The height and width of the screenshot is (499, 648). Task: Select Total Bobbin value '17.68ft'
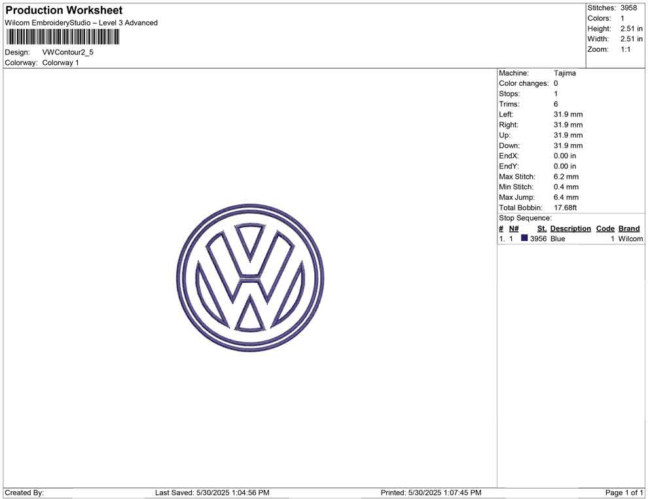click(x=566, y=208)
